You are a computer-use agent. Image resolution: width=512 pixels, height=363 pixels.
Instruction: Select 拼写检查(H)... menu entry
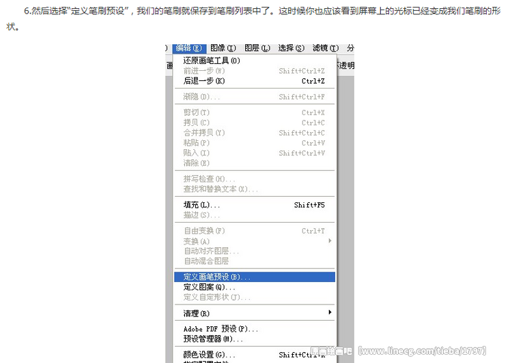point(255,179)
